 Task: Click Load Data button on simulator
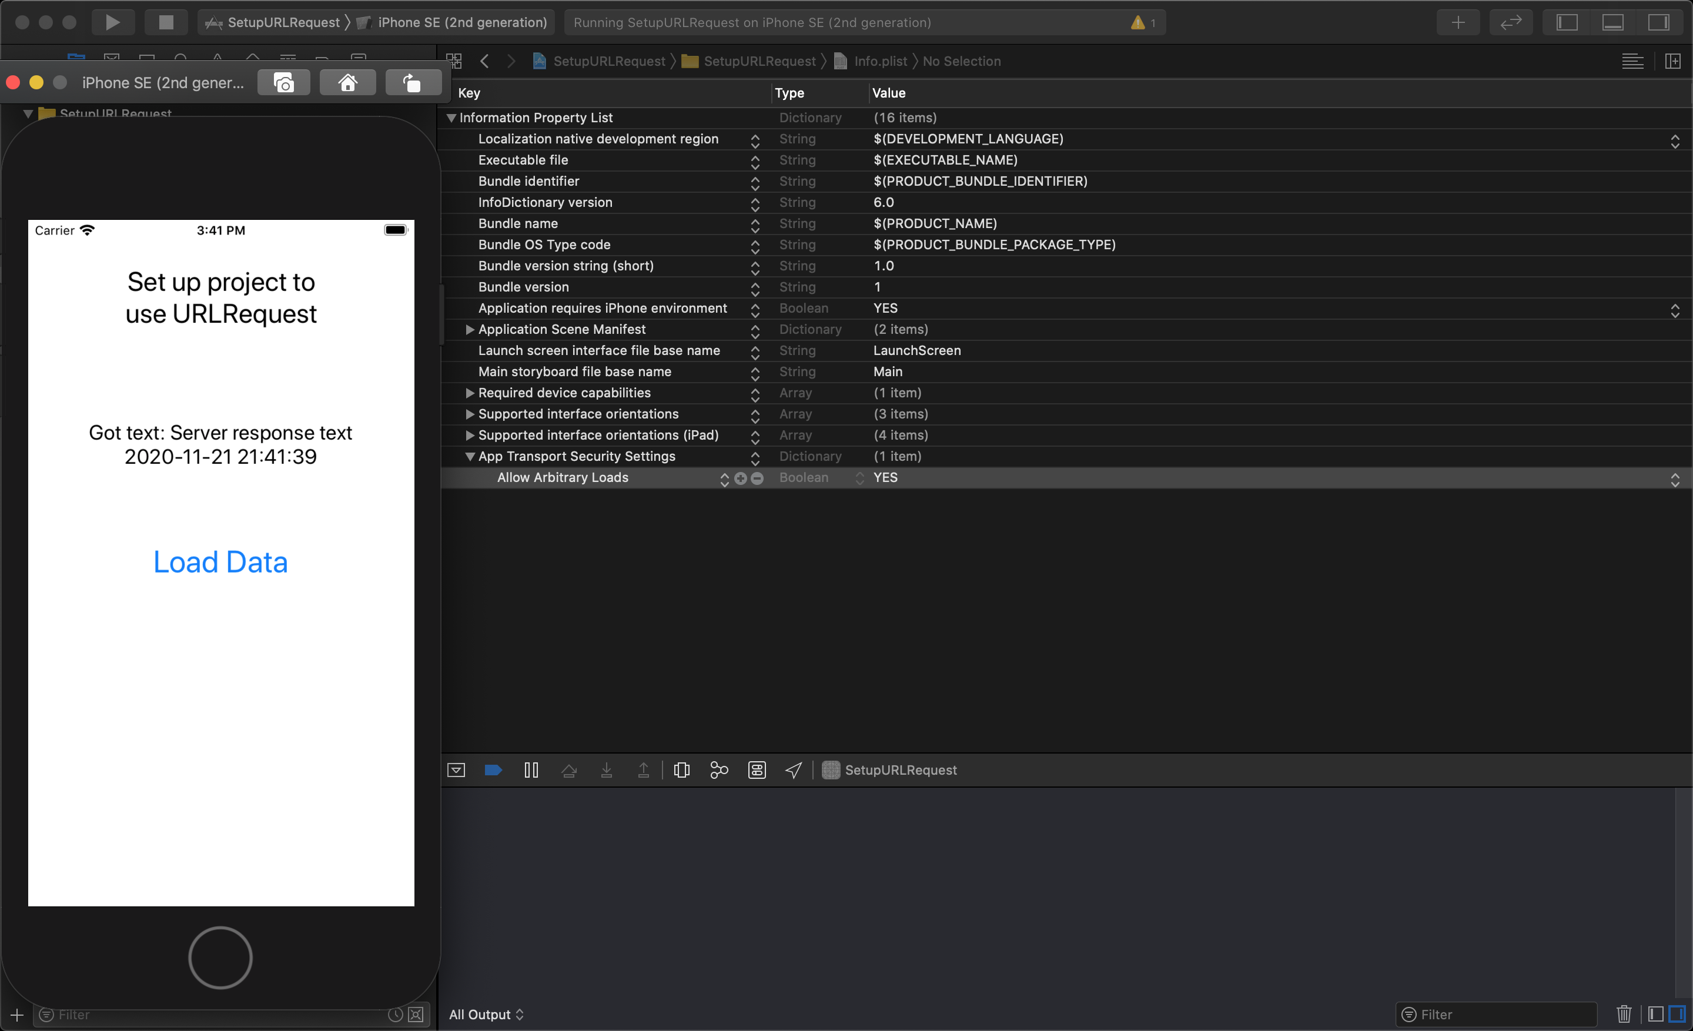coord(220,560)
